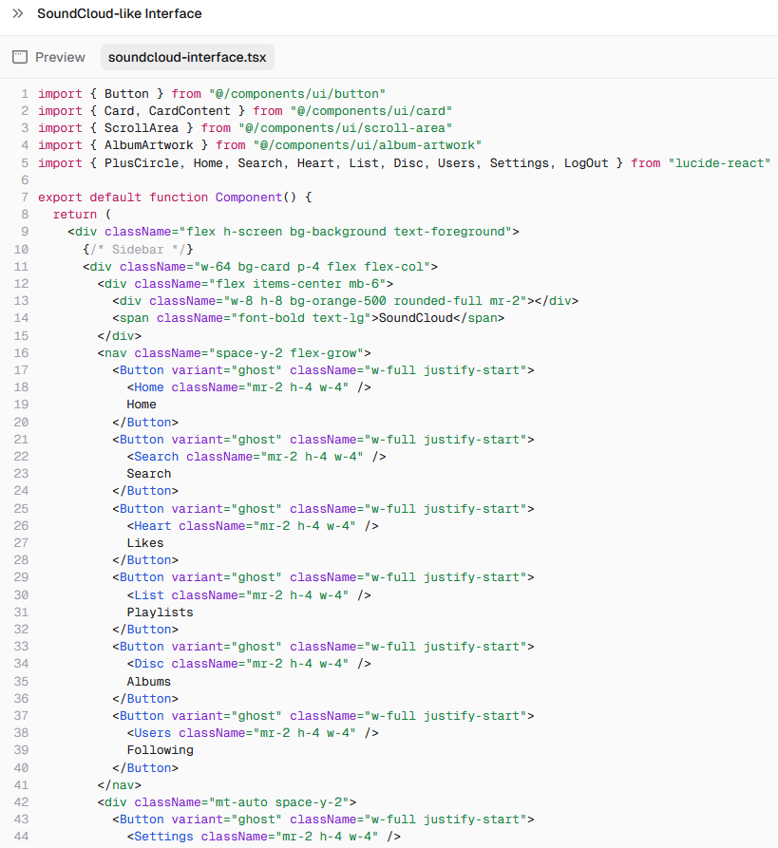Click the Disc tag on line 34
Screen dimensions: 778x848
pos(149,664)
